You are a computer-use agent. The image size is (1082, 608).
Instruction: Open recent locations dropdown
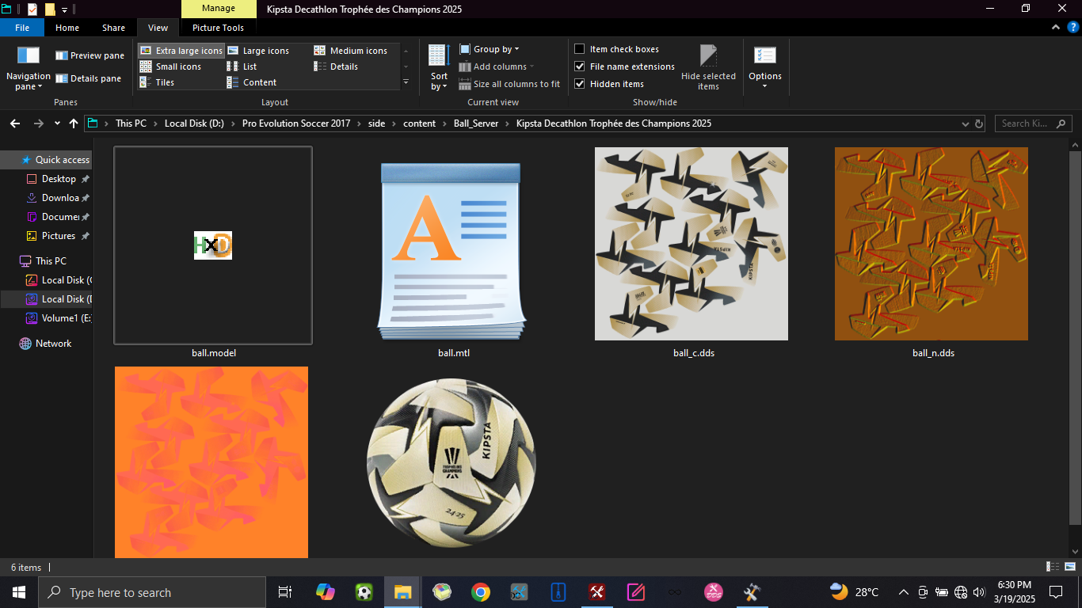point(57,123)
